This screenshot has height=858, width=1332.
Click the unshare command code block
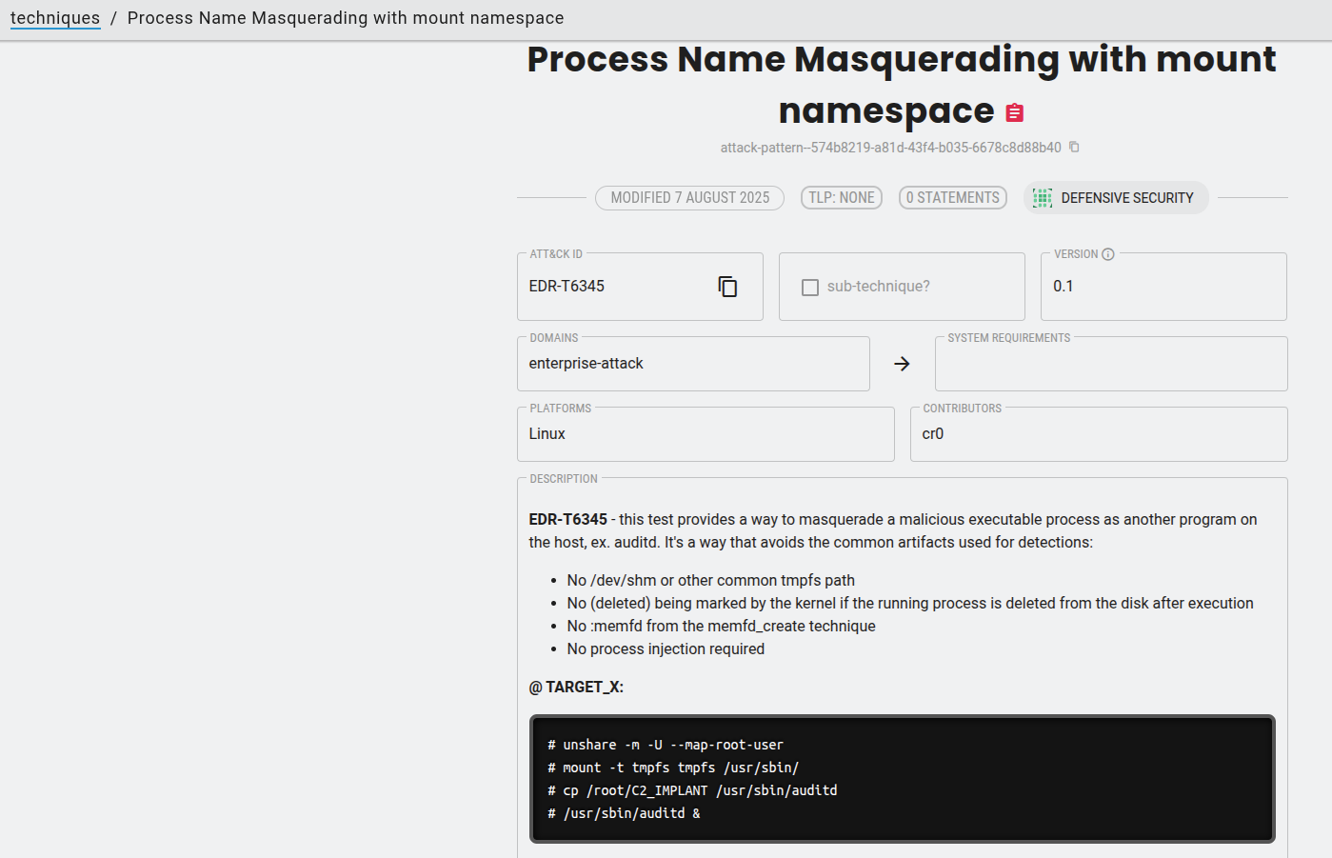point(902,779)
